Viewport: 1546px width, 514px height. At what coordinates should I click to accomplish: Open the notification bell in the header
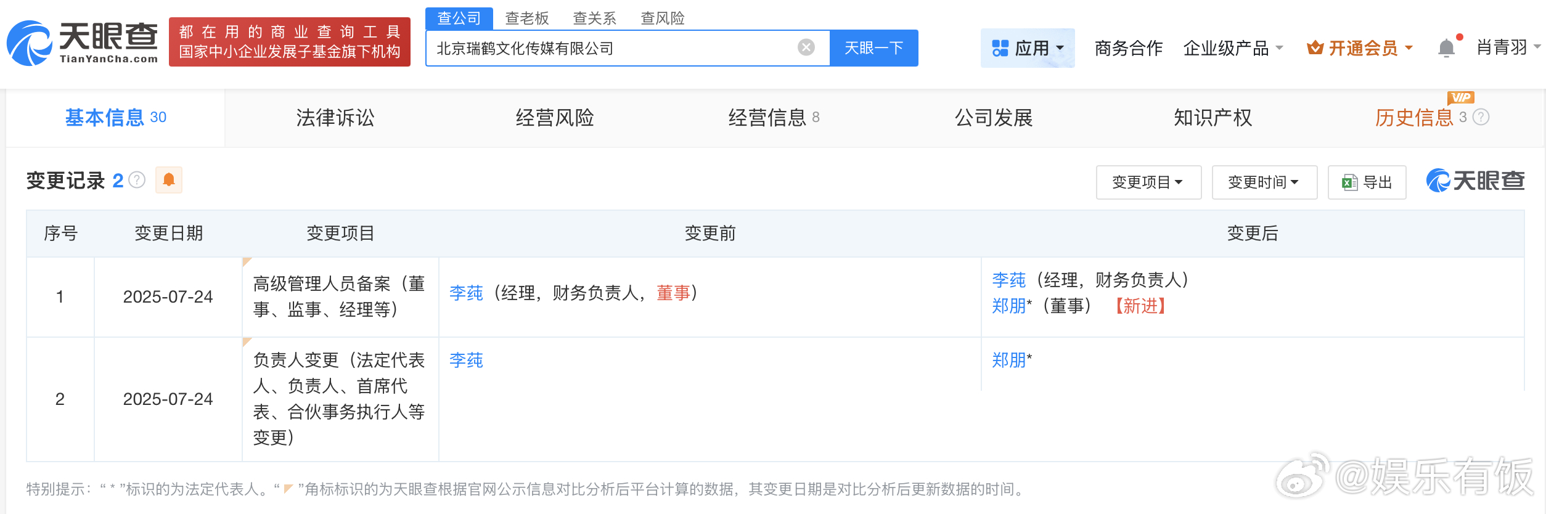pyautogui.click(x=1446, y=48)
